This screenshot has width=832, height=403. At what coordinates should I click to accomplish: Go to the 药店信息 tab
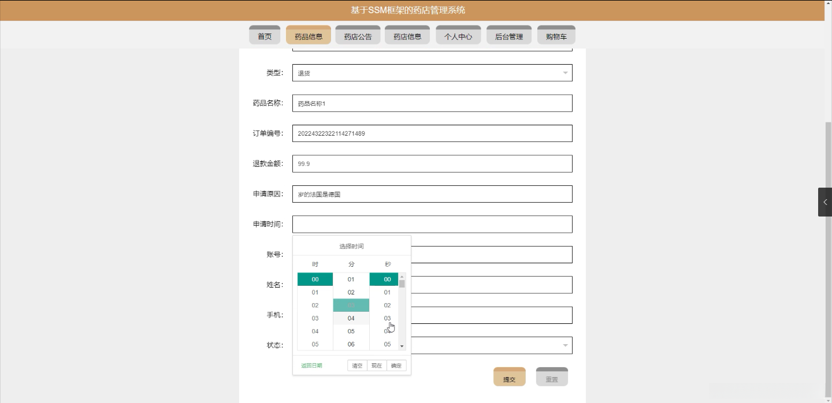click(407, 35)
